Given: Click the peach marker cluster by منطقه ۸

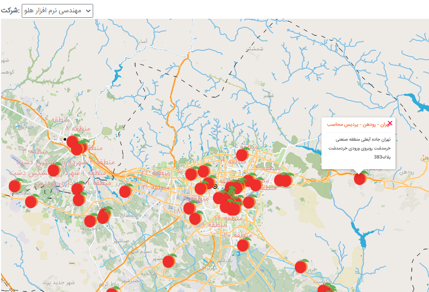Looking at the screenshot, I should pyautogui.click(x=75, y=145).
